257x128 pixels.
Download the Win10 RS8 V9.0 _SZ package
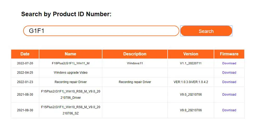229,110
